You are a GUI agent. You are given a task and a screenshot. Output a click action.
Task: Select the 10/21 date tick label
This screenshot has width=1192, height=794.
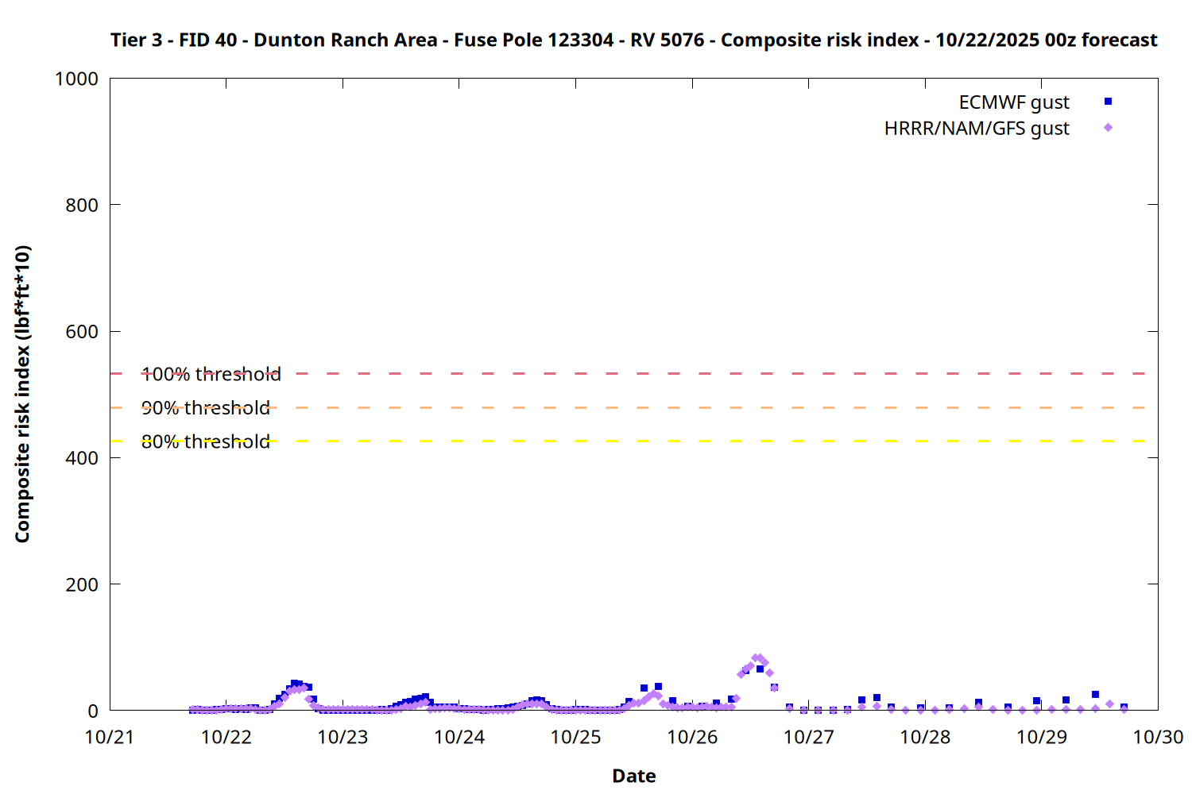[110, 737]
